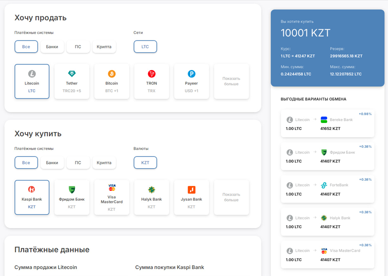Expand Показать больше in Хочу купить section

pos(231,197)
